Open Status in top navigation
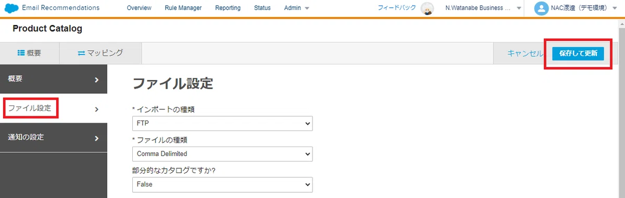This screenshot has width=625, height=198. 262,8
